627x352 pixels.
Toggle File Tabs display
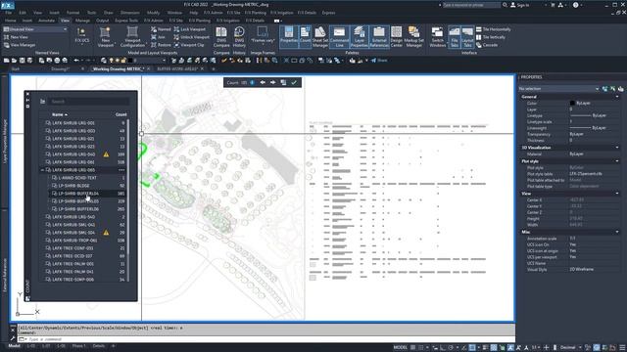(455, 37)
